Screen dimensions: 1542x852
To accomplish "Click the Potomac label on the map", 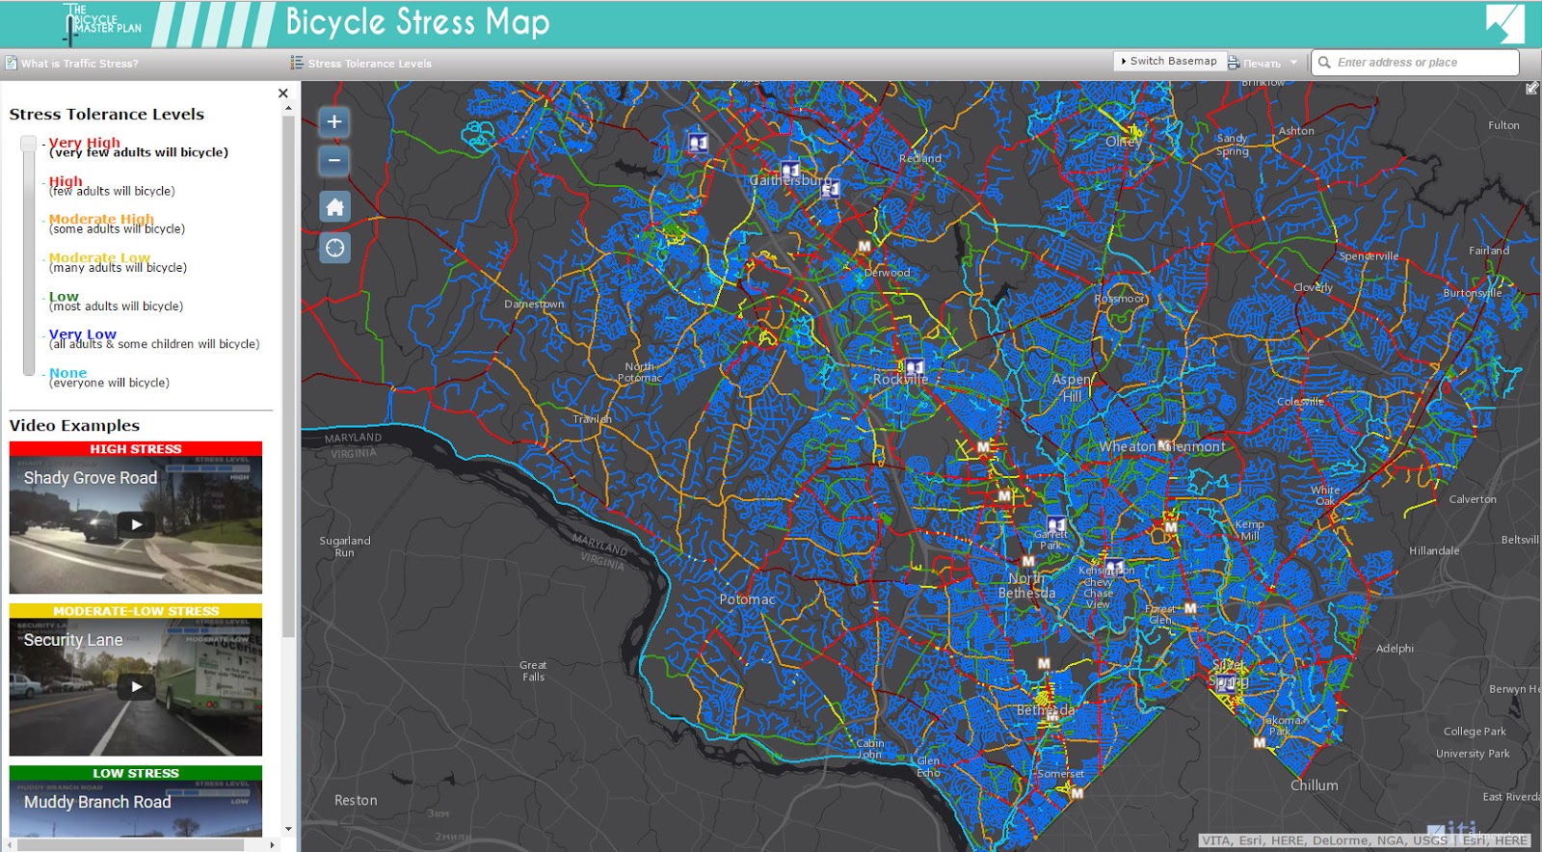I will pos(747,599).
